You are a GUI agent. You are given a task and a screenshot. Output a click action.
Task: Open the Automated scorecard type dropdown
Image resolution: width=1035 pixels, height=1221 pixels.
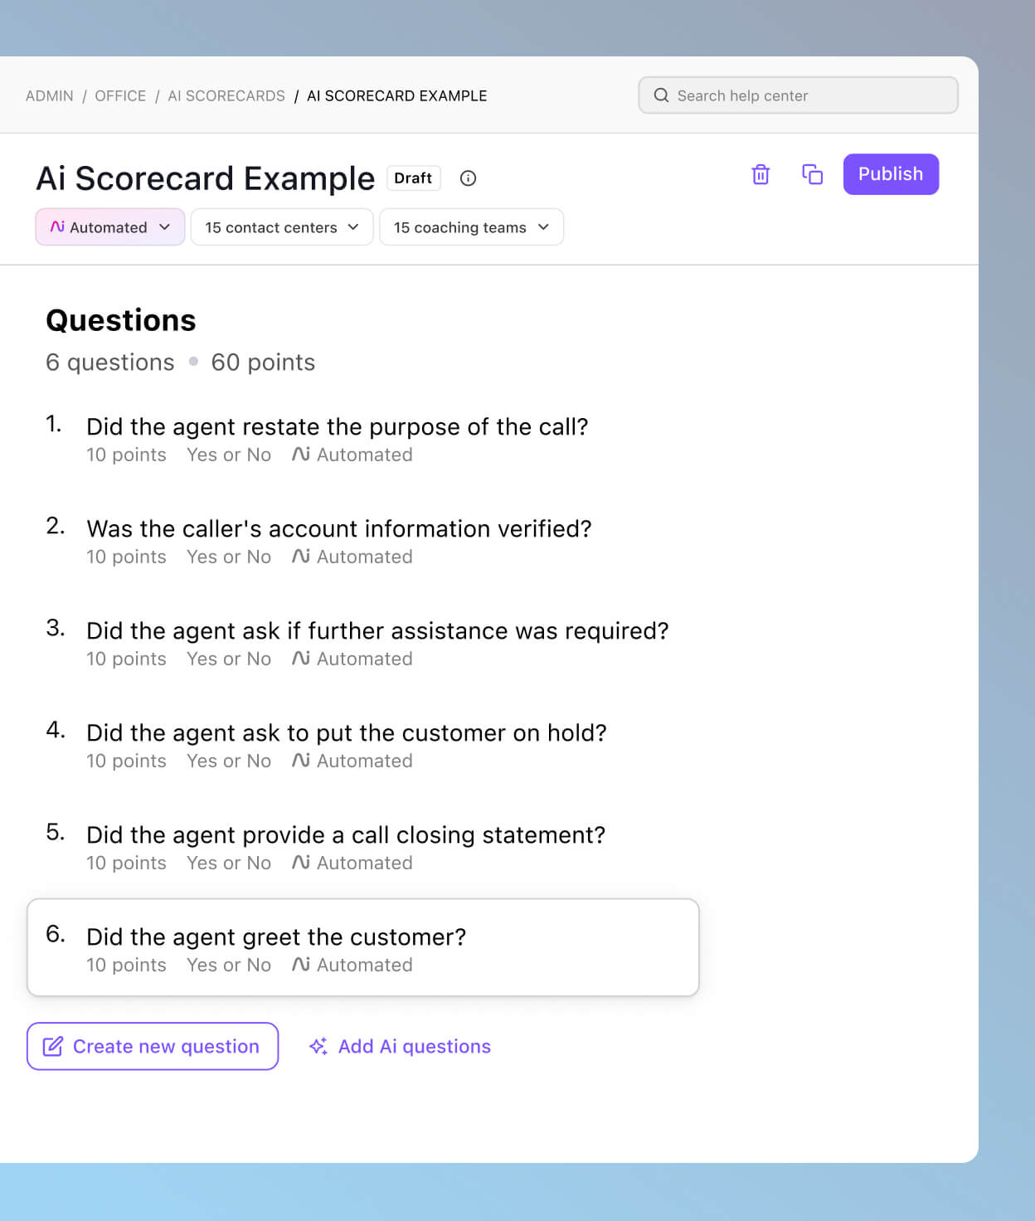pyautogui.click(x=109, y=226)
